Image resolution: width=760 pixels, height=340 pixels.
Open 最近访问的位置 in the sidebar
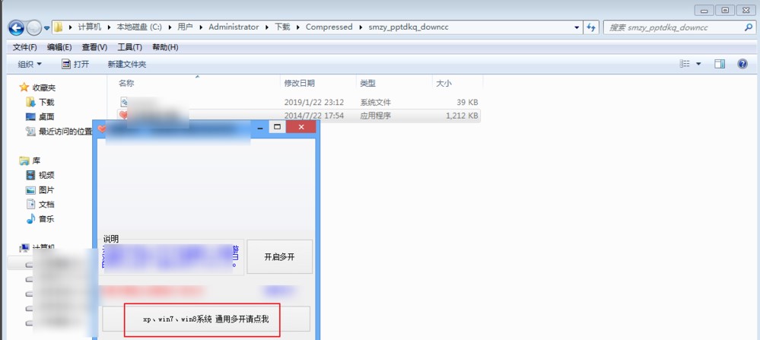[x=59, y=132]
